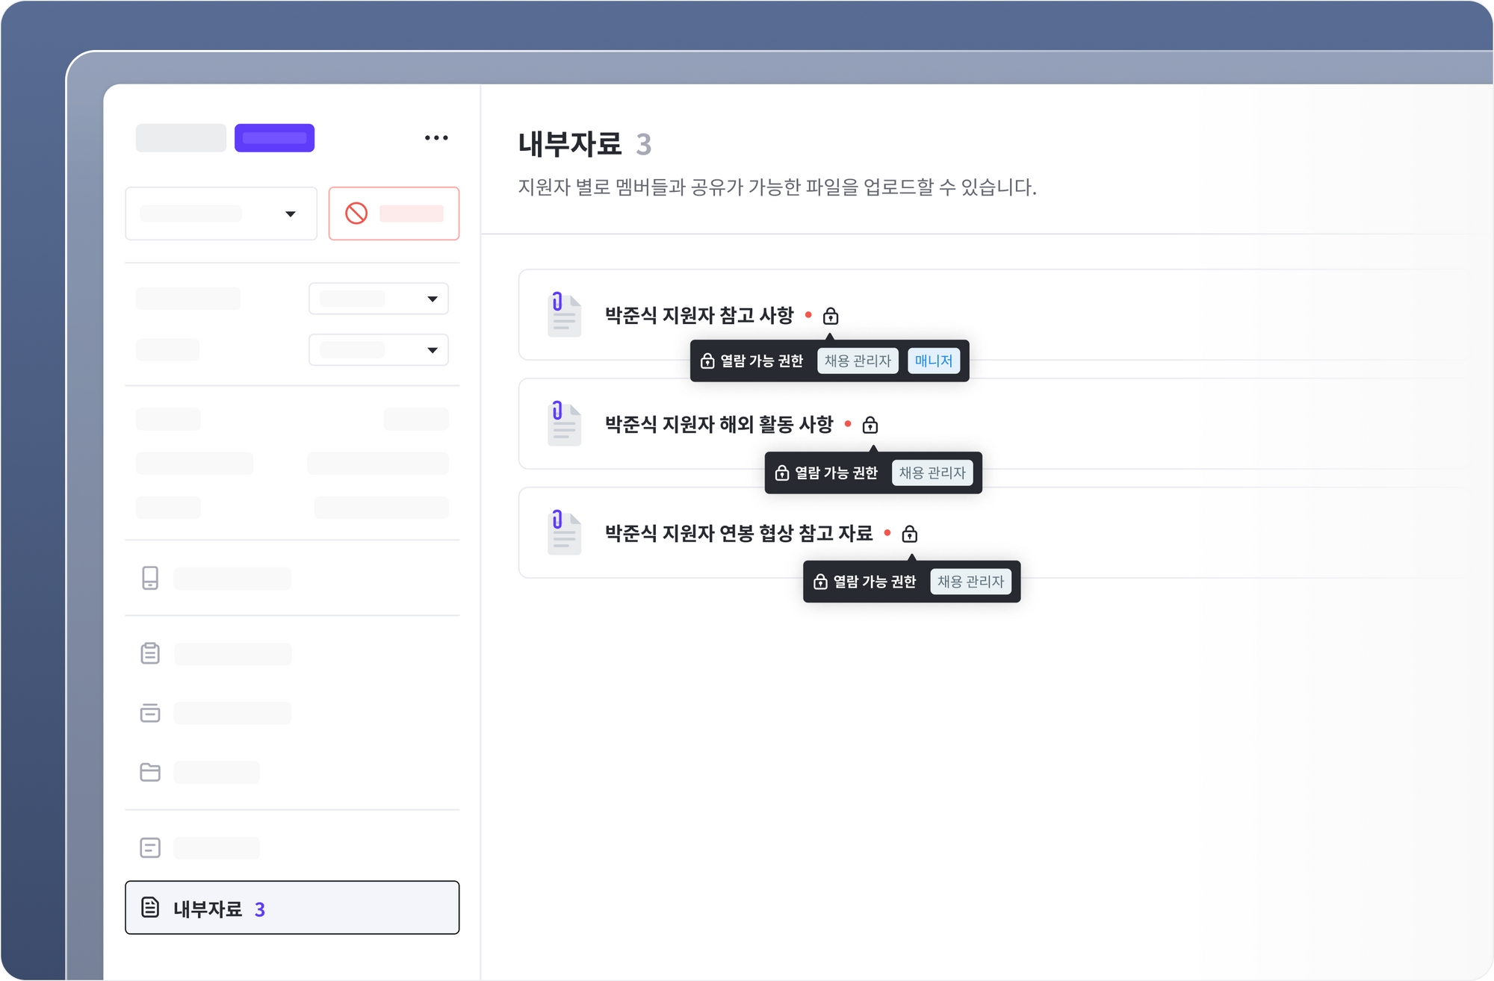Screen dimensions: 1494x981
Task: Click the mobile phone sidebar icon
Action: [150, 578]
